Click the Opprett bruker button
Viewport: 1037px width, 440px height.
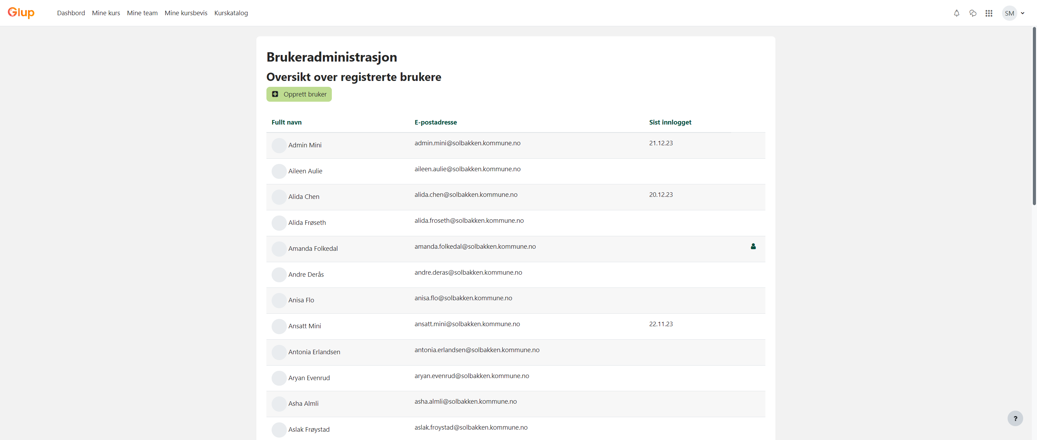pos(299,94)
